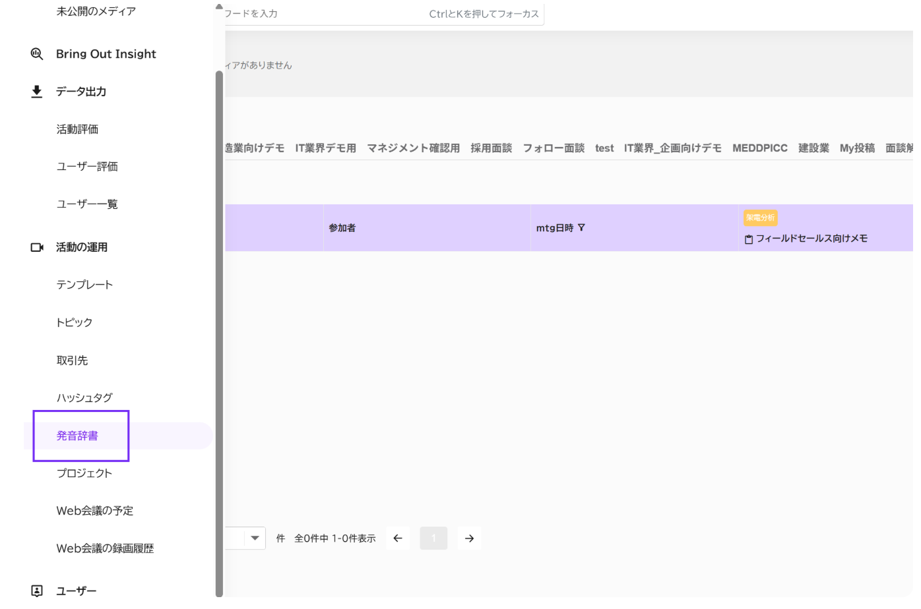The width and height of the screenshot is (921, 609).
Task: Open ユーザー section in the sidebar
Action: click(77, 591)
